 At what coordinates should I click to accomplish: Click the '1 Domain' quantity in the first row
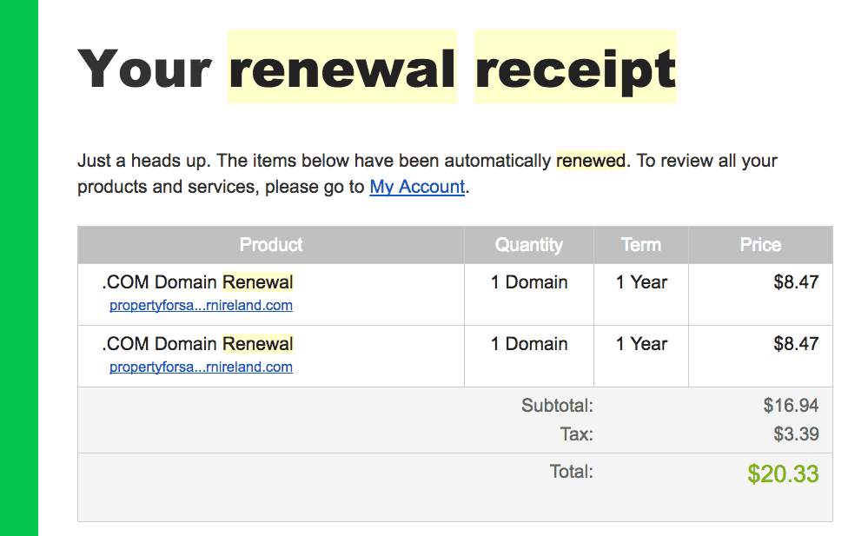[529, 282]
